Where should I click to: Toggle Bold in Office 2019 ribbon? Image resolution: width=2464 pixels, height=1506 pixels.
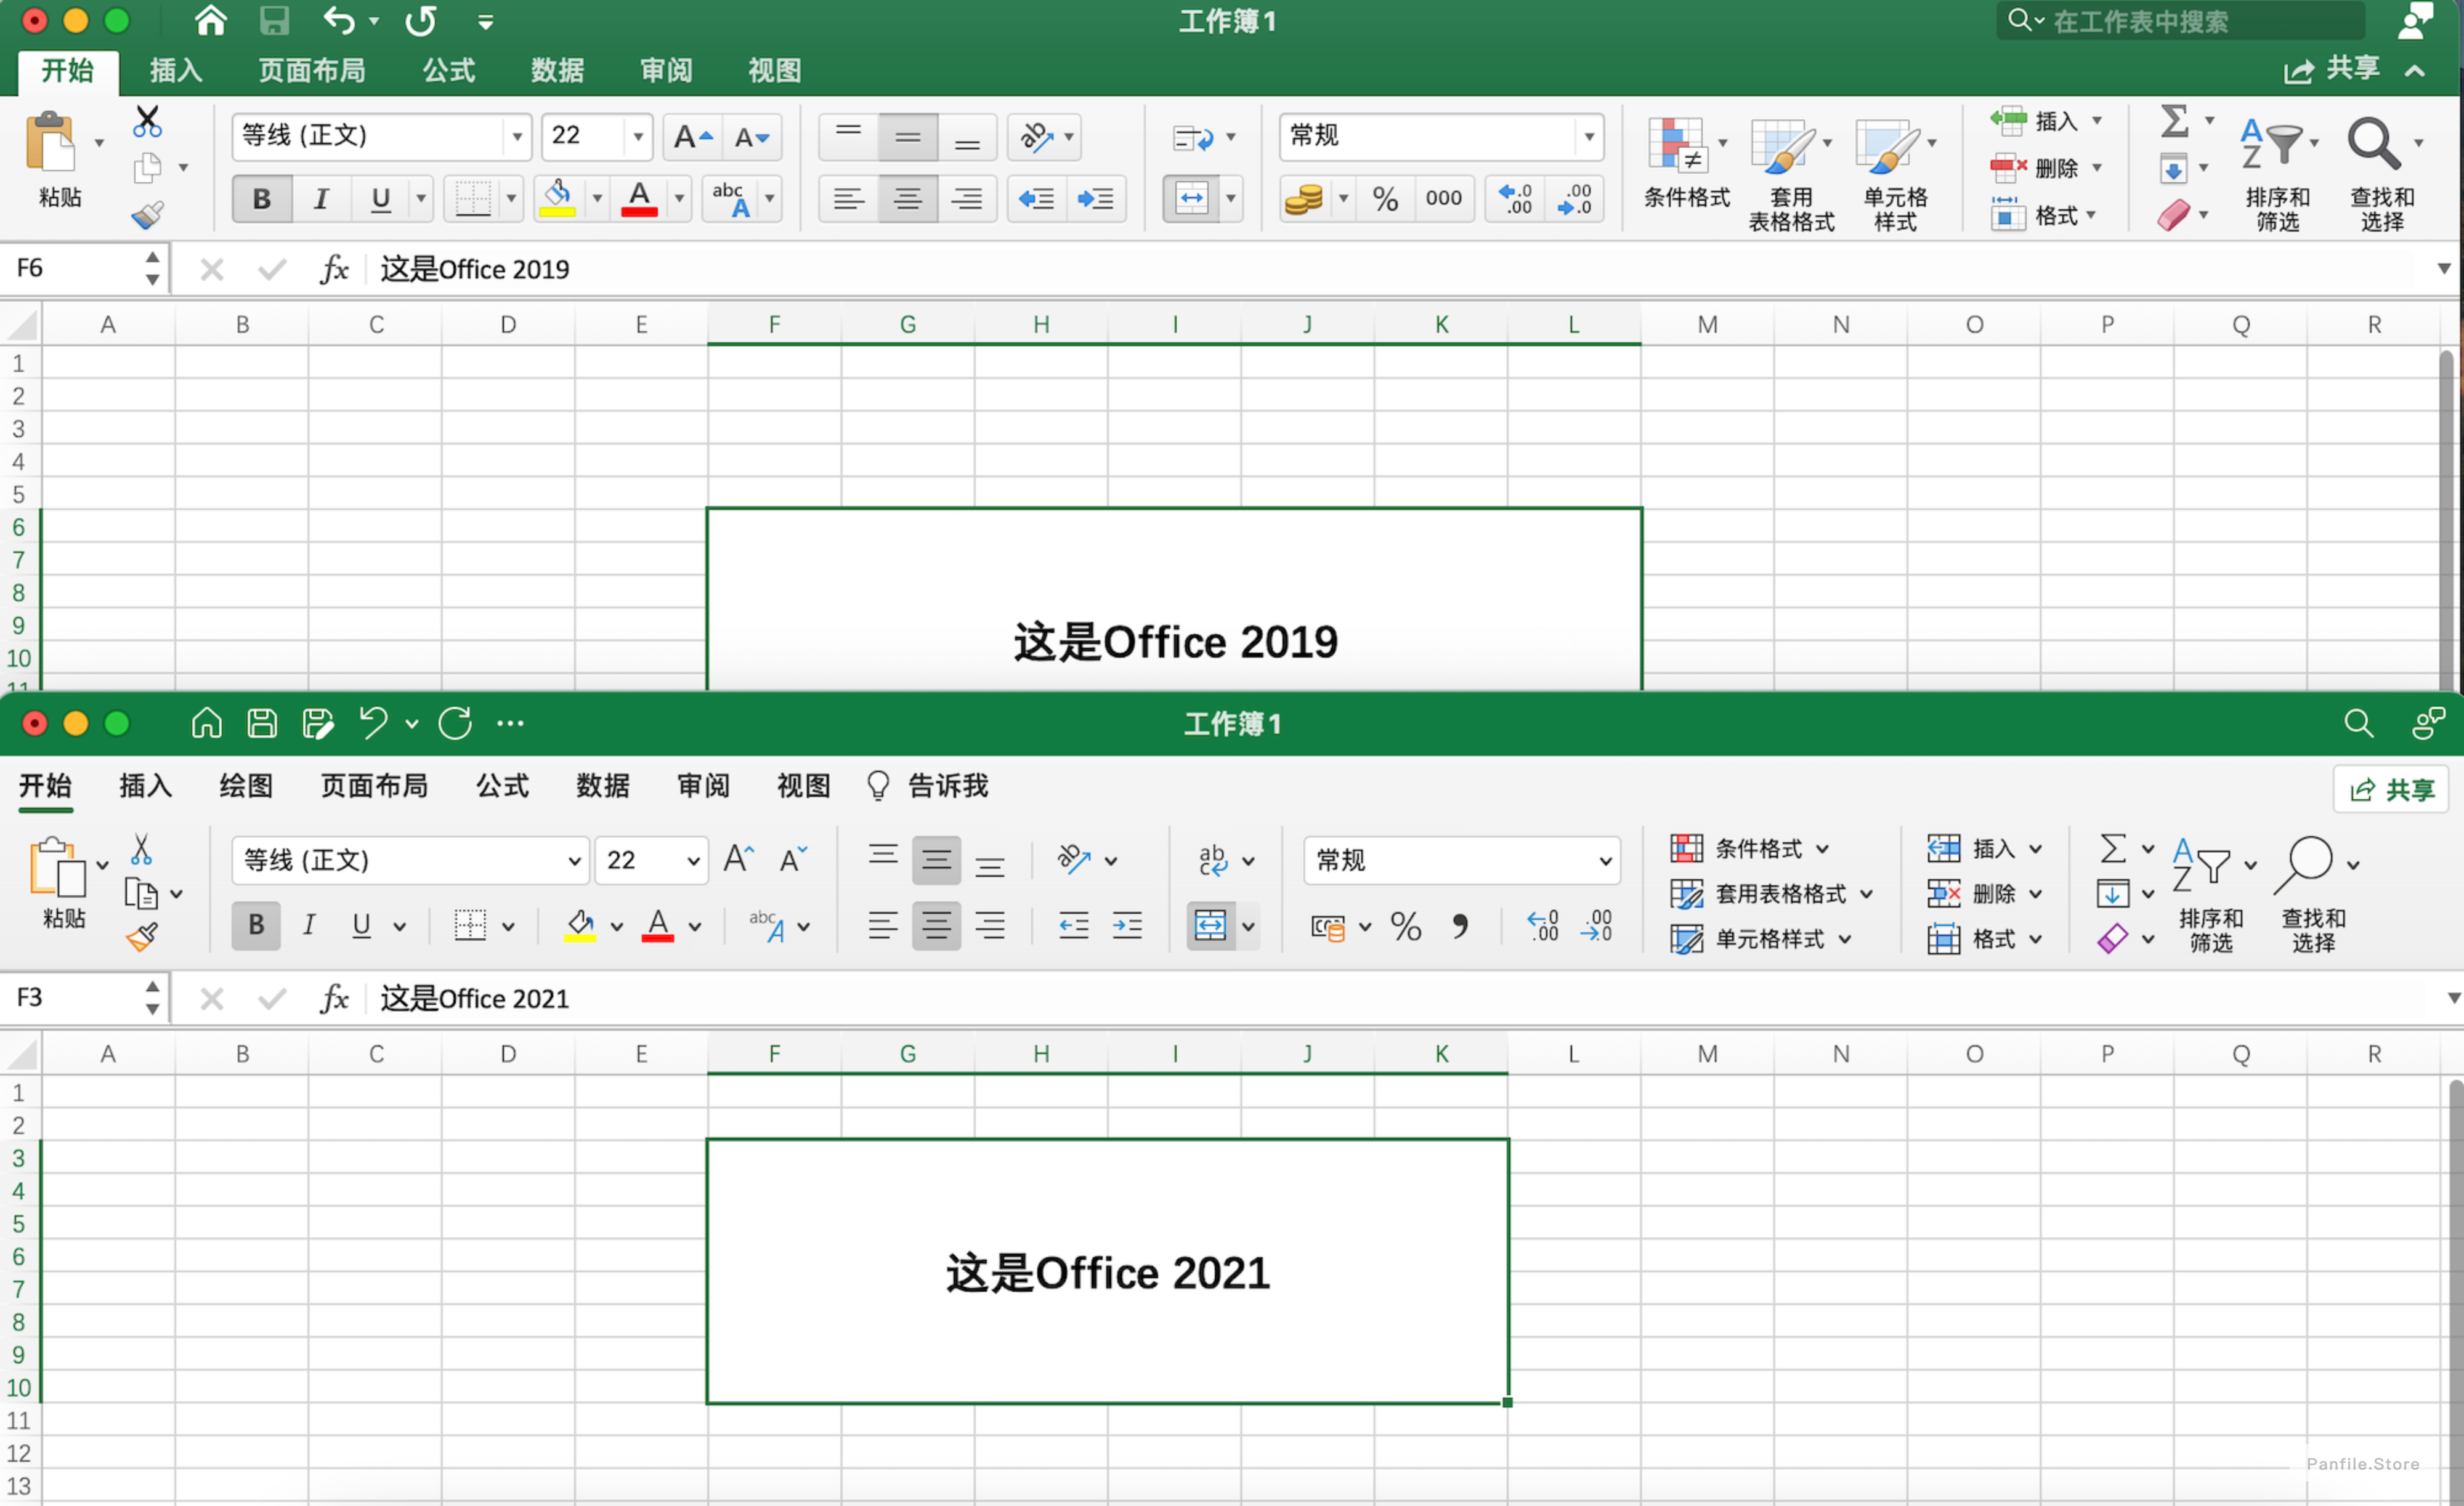(262, 199)
